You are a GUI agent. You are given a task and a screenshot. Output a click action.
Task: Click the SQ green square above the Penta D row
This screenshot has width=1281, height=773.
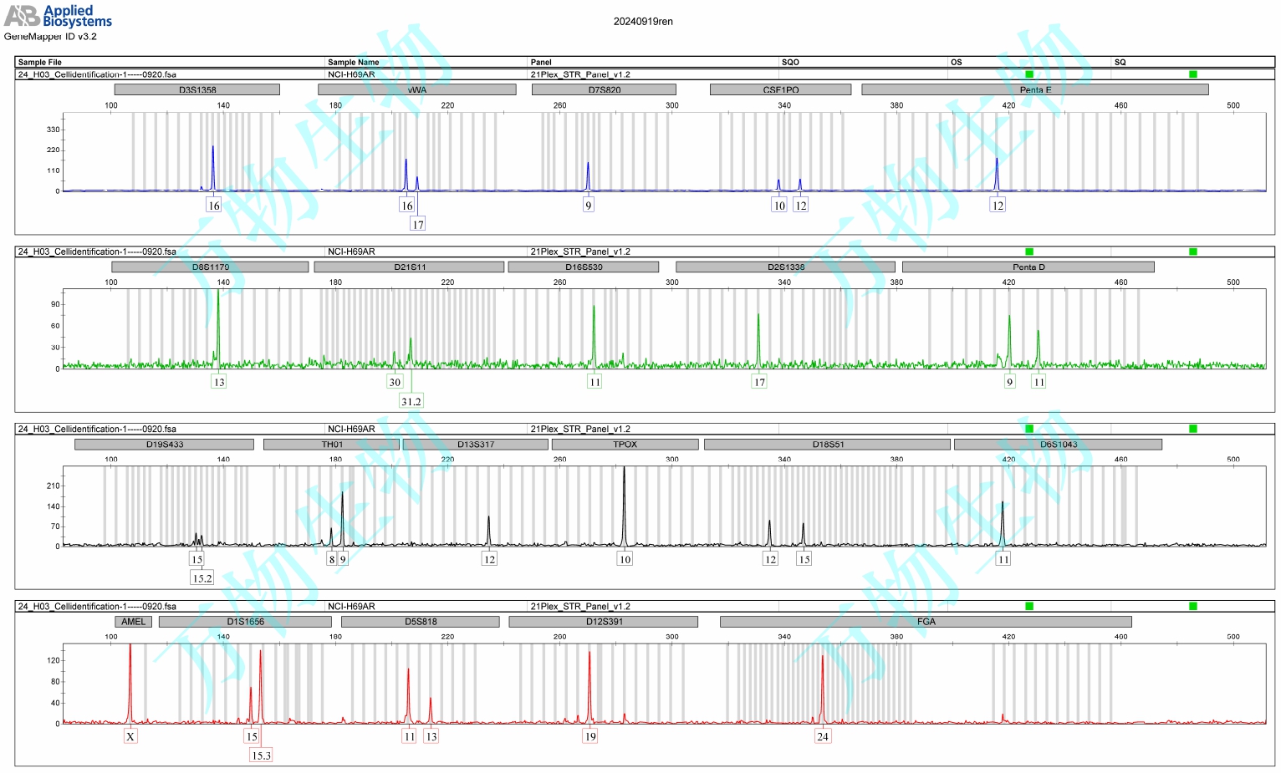[1192, 252]
